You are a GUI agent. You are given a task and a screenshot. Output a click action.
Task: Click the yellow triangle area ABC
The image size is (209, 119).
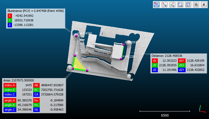[x=78, y=65]
